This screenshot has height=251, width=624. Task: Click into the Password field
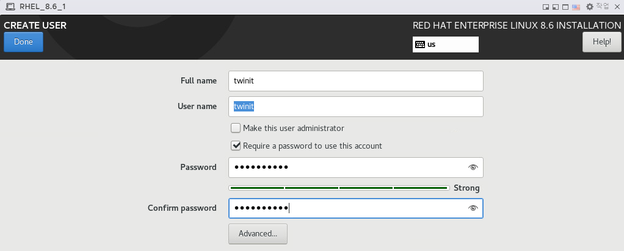(356, 167)
